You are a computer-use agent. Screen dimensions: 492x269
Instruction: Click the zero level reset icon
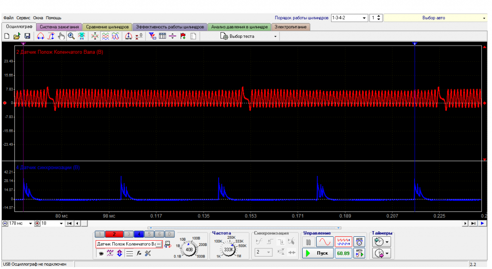point(139,36)
